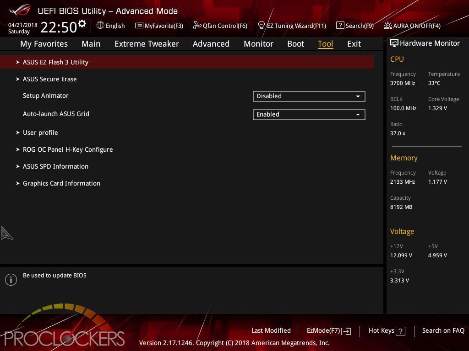Select the Tool tab
This screenshot has width=469, height=351.
pos(326,44)
